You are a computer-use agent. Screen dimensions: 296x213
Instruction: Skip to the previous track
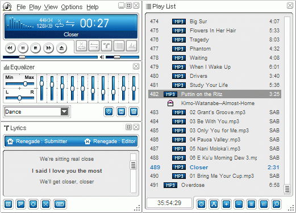coord(10,48)
